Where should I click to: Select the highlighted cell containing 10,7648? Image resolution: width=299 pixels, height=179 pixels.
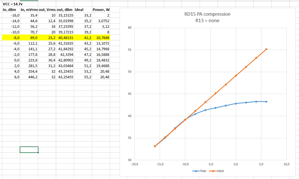pos(102,38)
